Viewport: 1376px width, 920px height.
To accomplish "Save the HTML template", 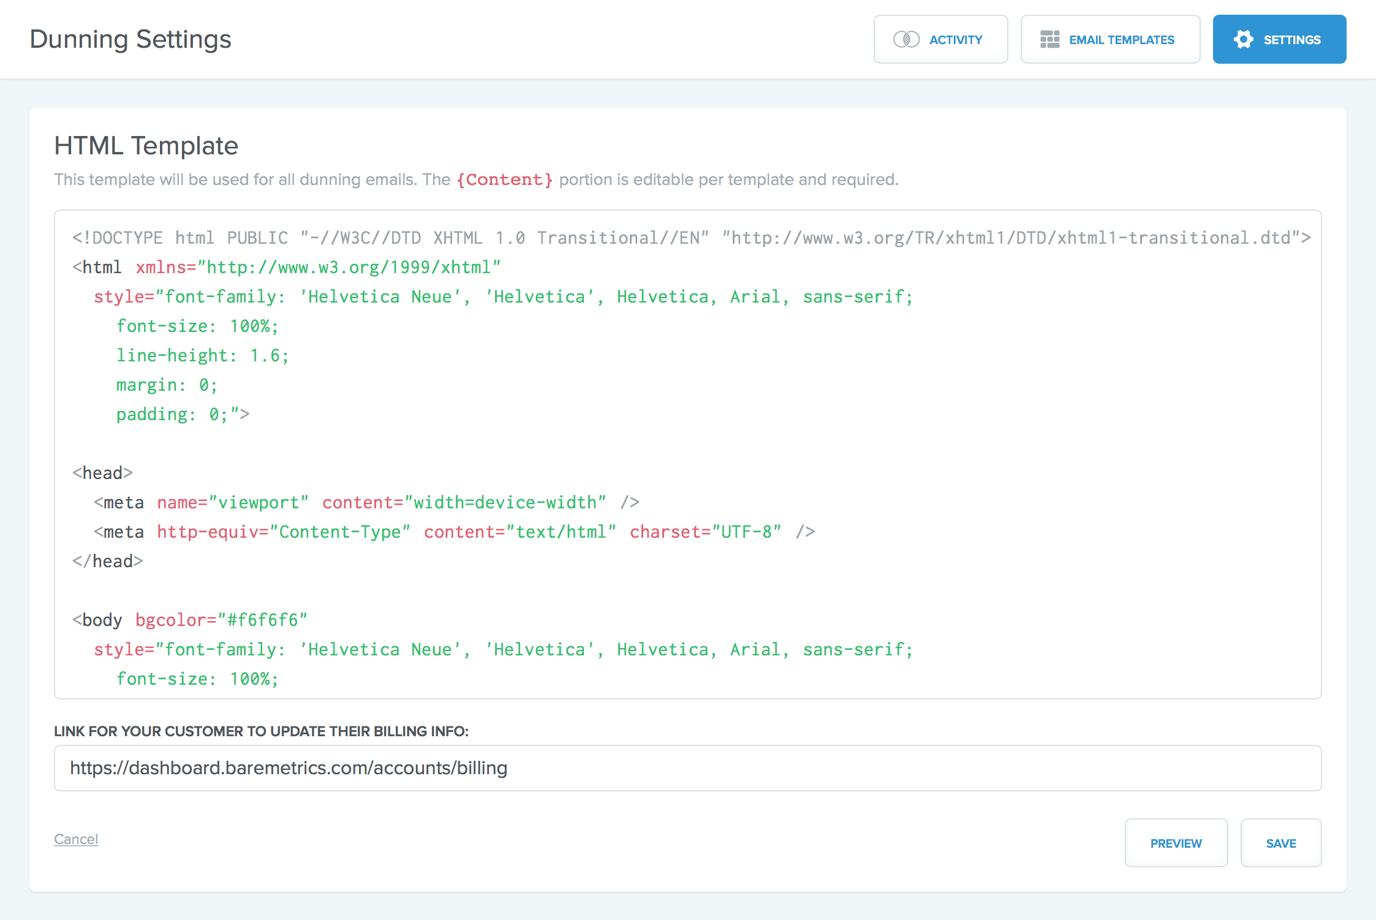I will point(1280,843).
